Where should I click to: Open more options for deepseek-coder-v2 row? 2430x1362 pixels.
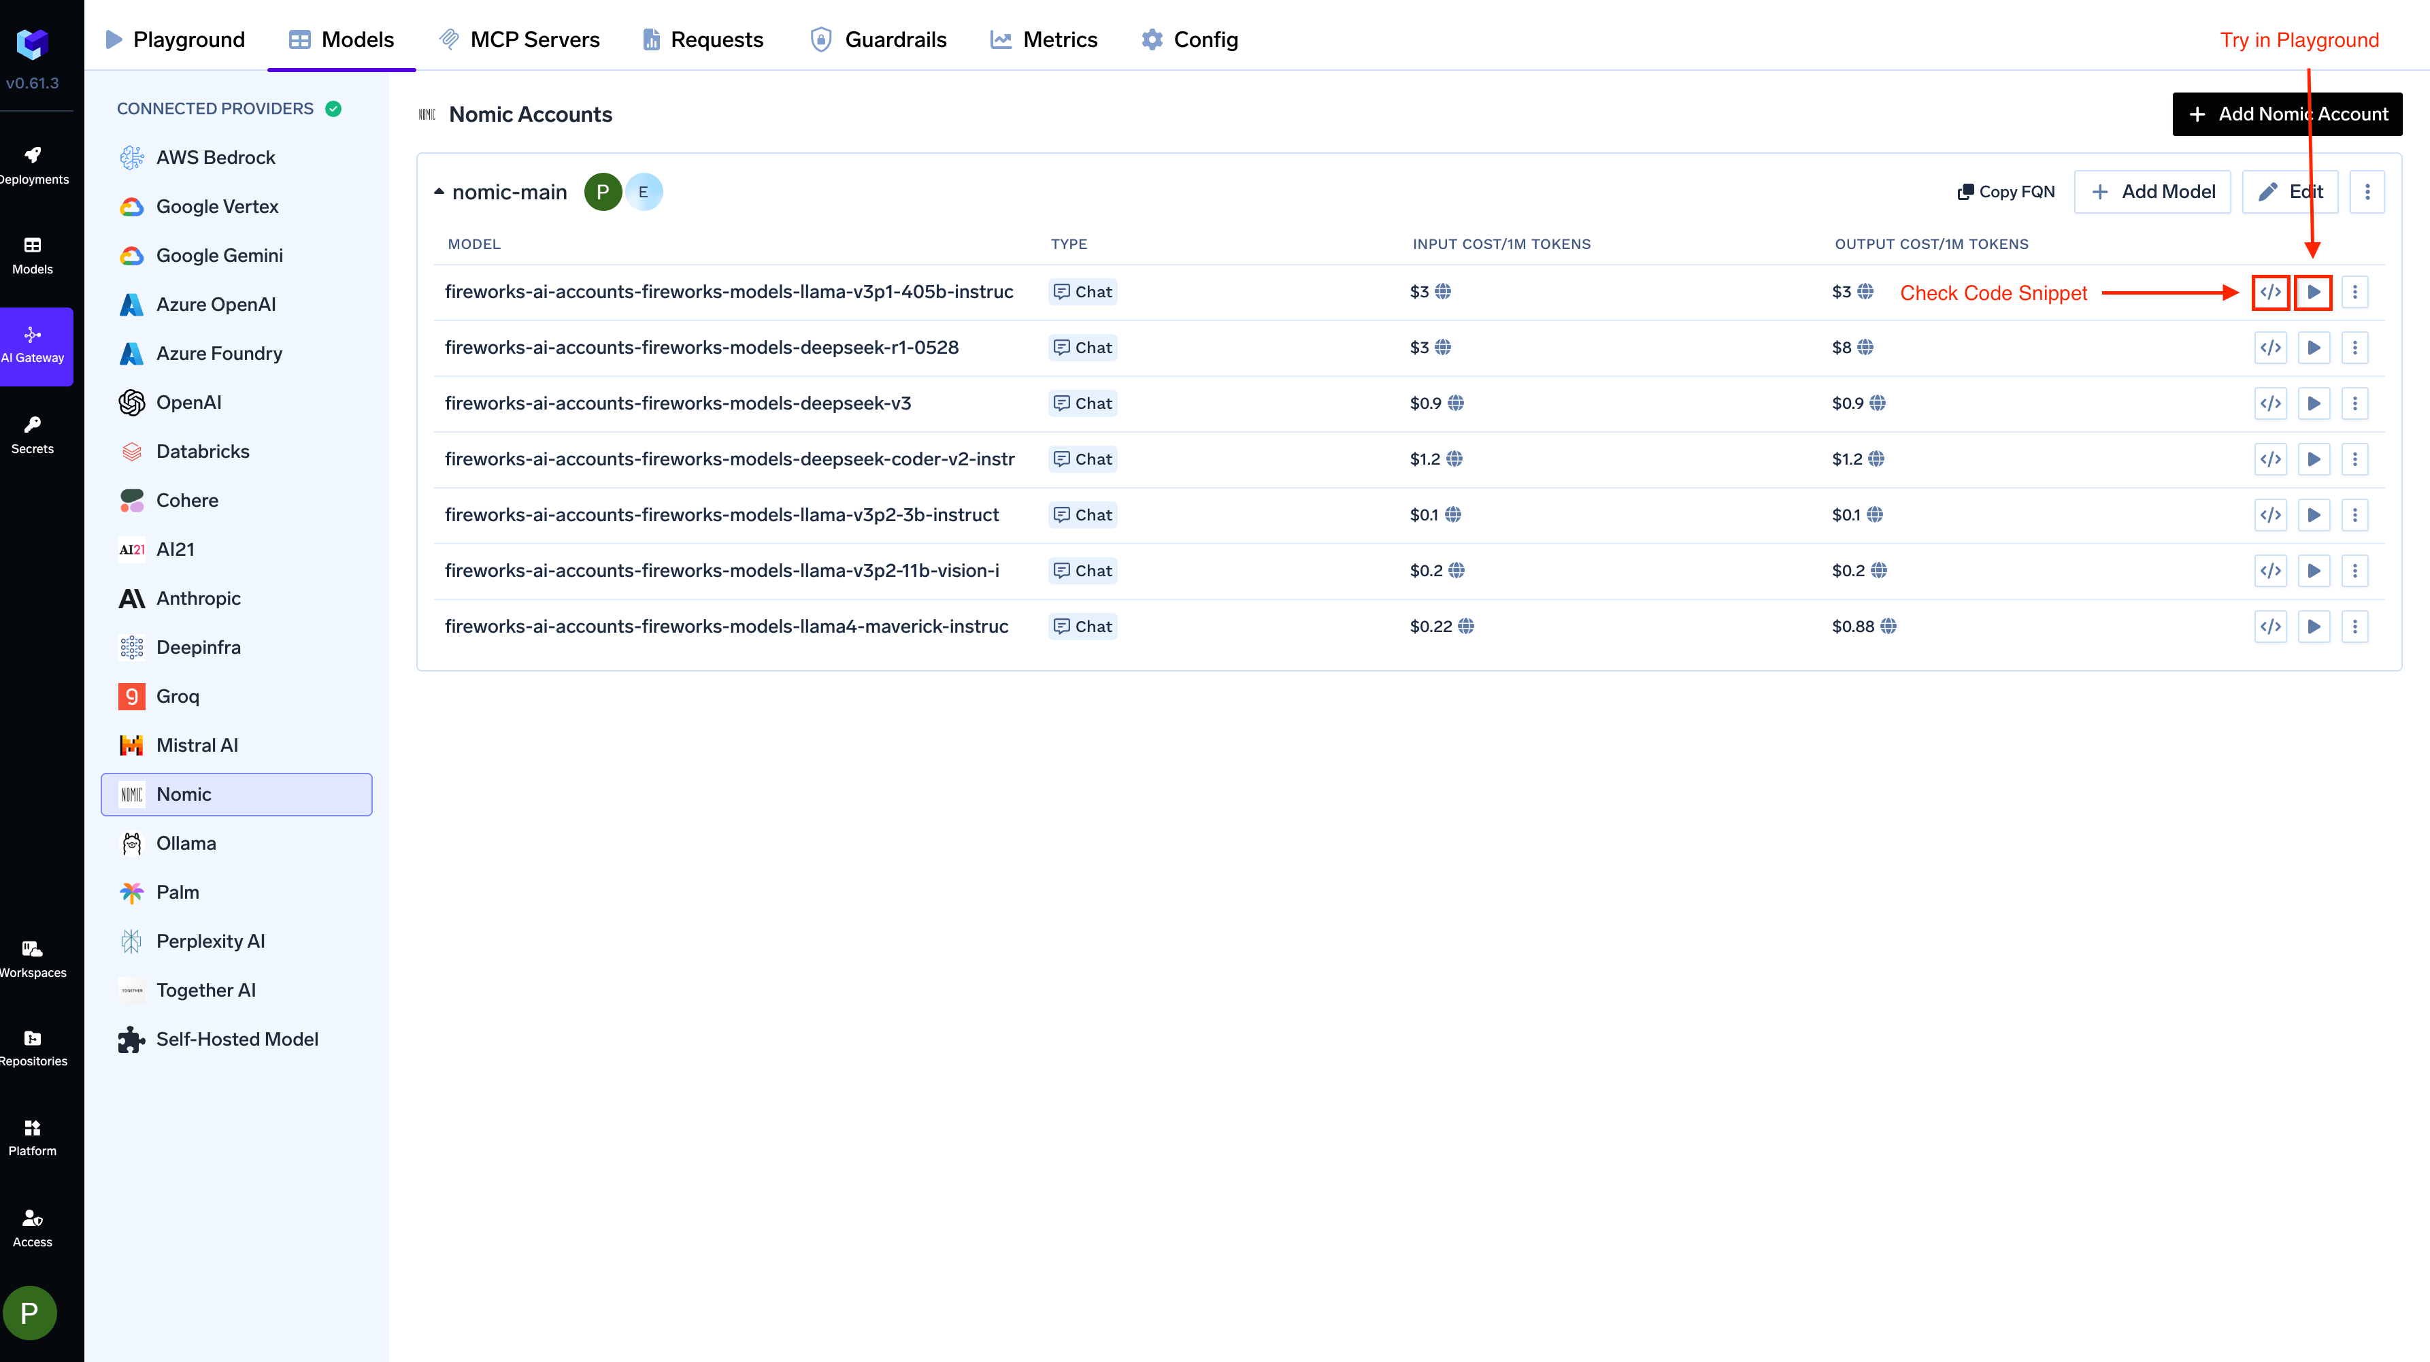(2354, 459)
